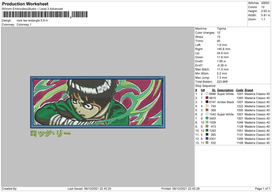Select the cream swatch for code 1222

pyautogui.click(x=207, y=106)
